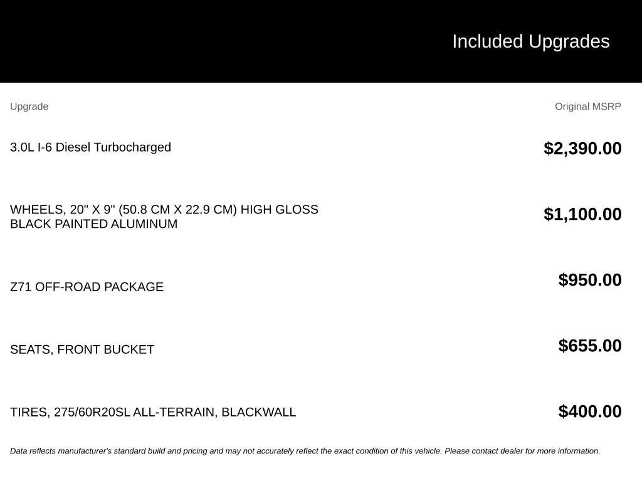
Task: Click the 3.0L I-6 Diesel Turbocharged upgrade
Action: click(x=90, y=147)
